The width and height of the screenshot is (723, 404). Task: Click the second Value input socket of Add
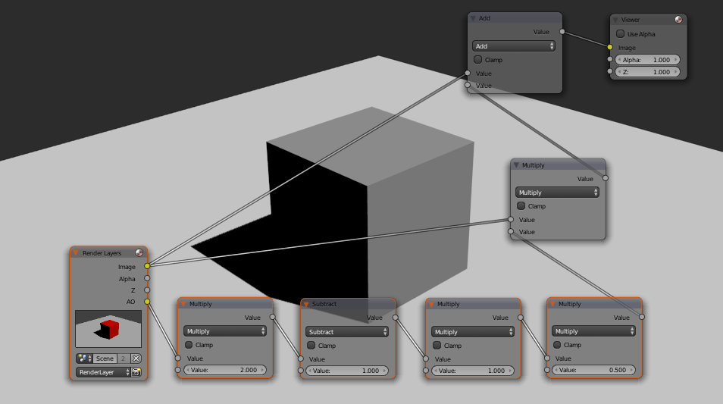tap(468, 85)
